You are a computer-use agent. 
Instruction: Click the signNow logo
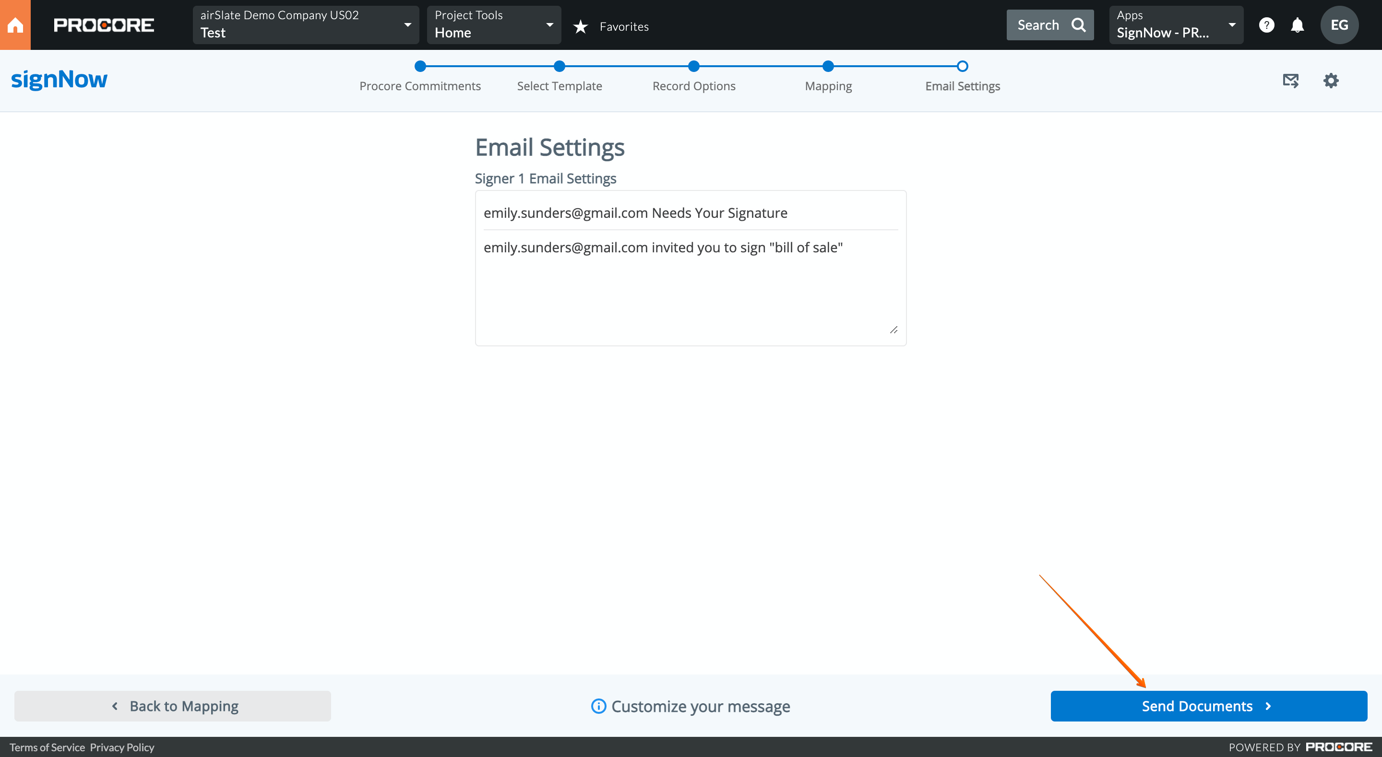click(x=59, y=80)
